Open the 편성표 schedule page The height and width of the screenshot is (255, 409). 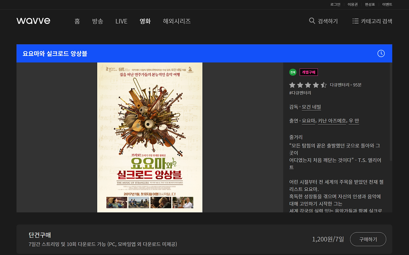tap(369, 4)
